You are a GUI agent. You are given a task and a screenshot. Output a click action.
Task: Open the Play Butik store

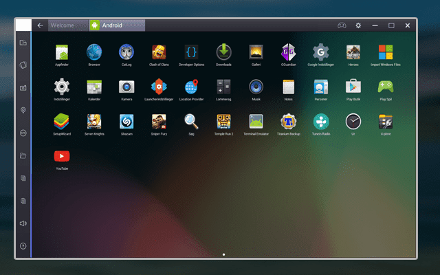(353, 86)
